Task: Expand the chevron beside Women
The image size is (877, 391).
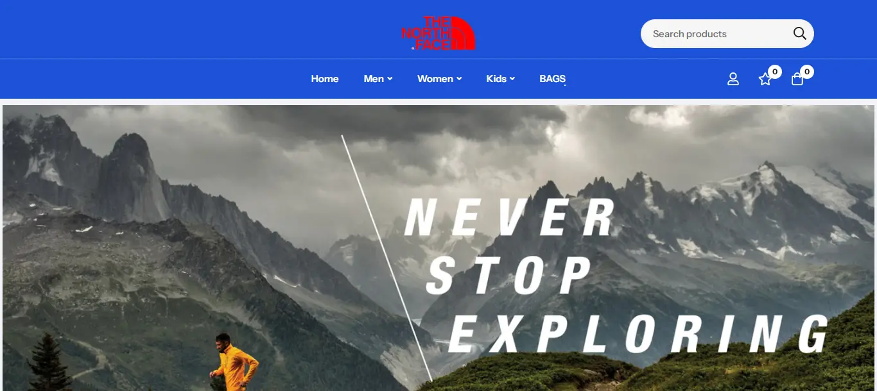Action: (459, 79)
